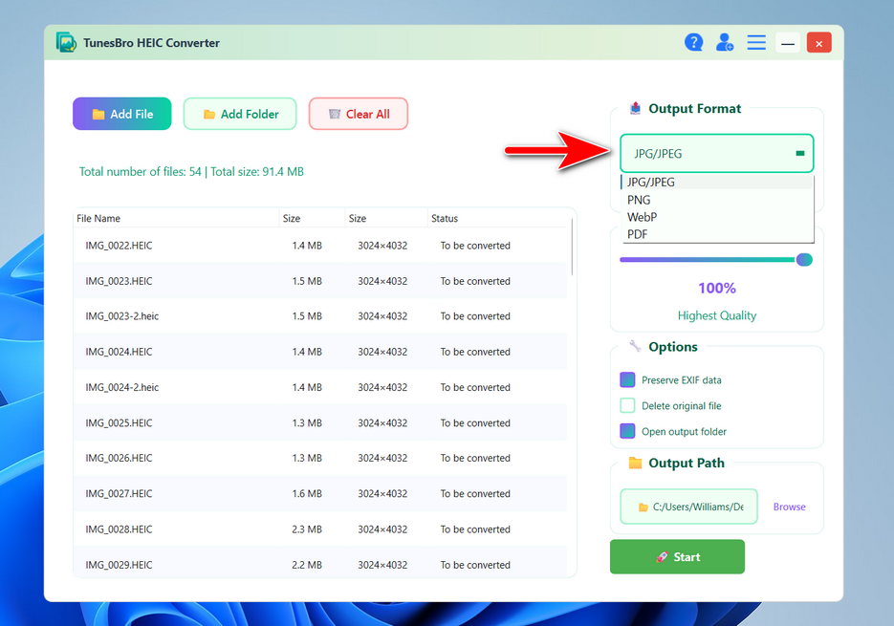Screen dimensions: 894x626
Task: Click the printer icon beside Output Format
Action: pos(634,108)
